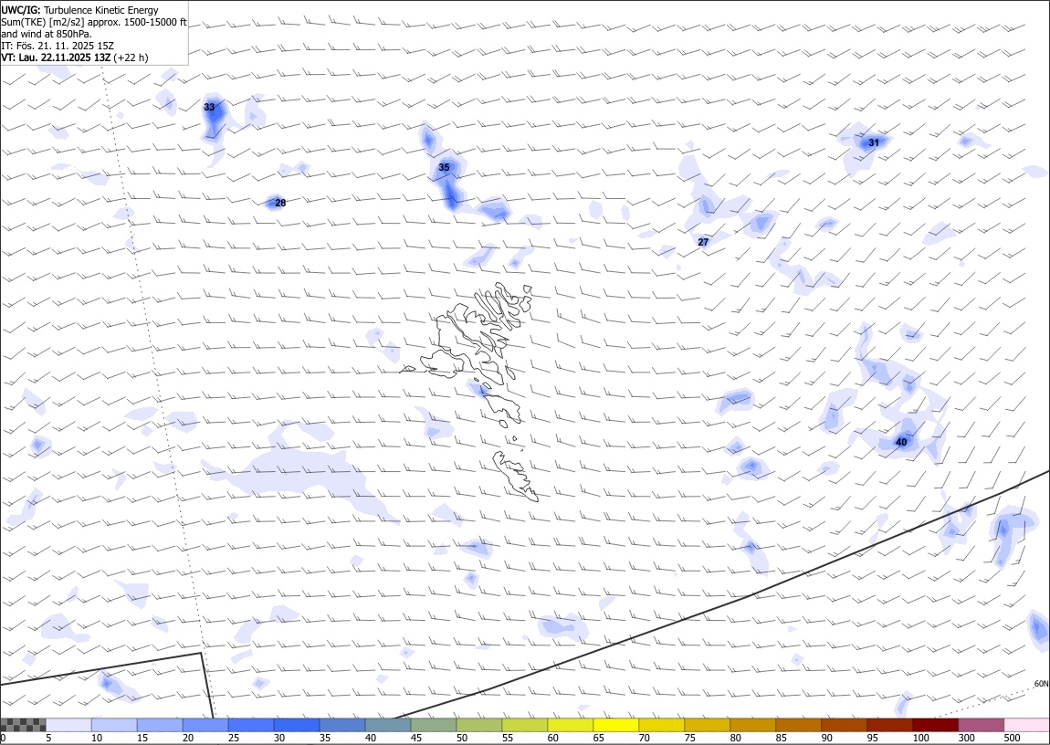Viewport: 1050px width, 745px height.
Task: Click the 'UWC/IG: Turbulence Kinetic Energy' title
Action: coord(80,10)
